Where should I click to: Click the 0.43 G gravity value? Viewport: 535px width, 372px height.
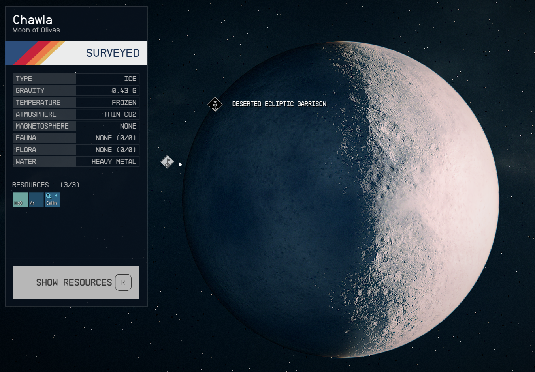(x=124, y=91)
